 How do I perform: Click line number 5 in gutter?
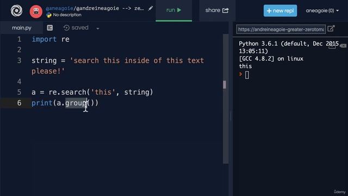(x=20, y=92)
